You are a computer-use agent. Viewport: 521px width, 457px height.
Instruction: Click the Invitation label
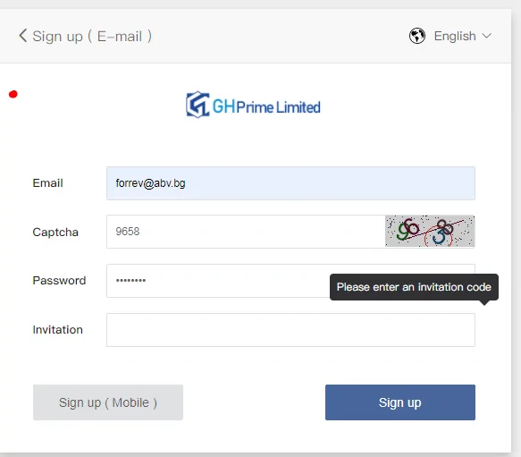57,330
